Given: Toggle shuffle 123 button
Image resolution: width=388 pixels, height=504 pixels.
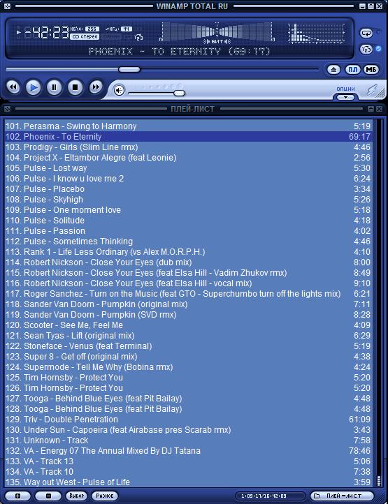Looking at the screenshot, I should tap(366, 50).
